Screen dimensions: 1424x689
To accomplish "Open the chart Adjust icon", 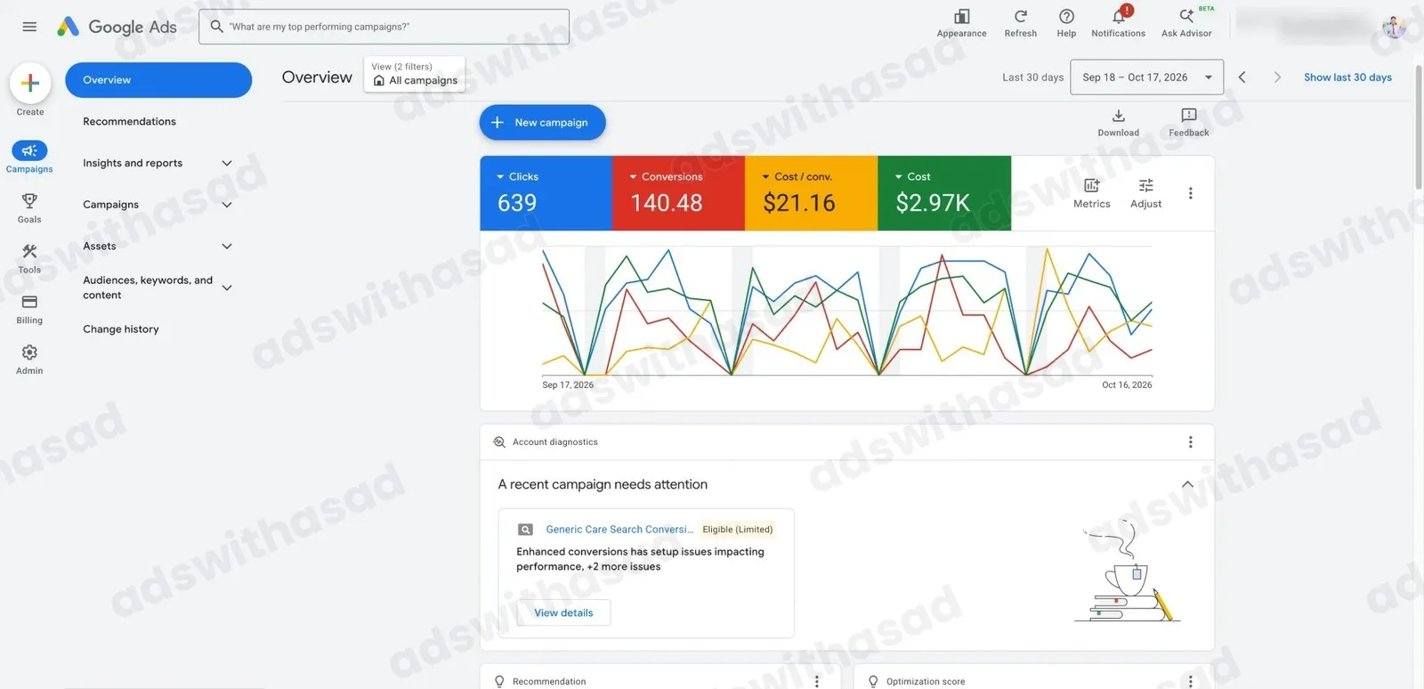I will [x=1146, y=185].
